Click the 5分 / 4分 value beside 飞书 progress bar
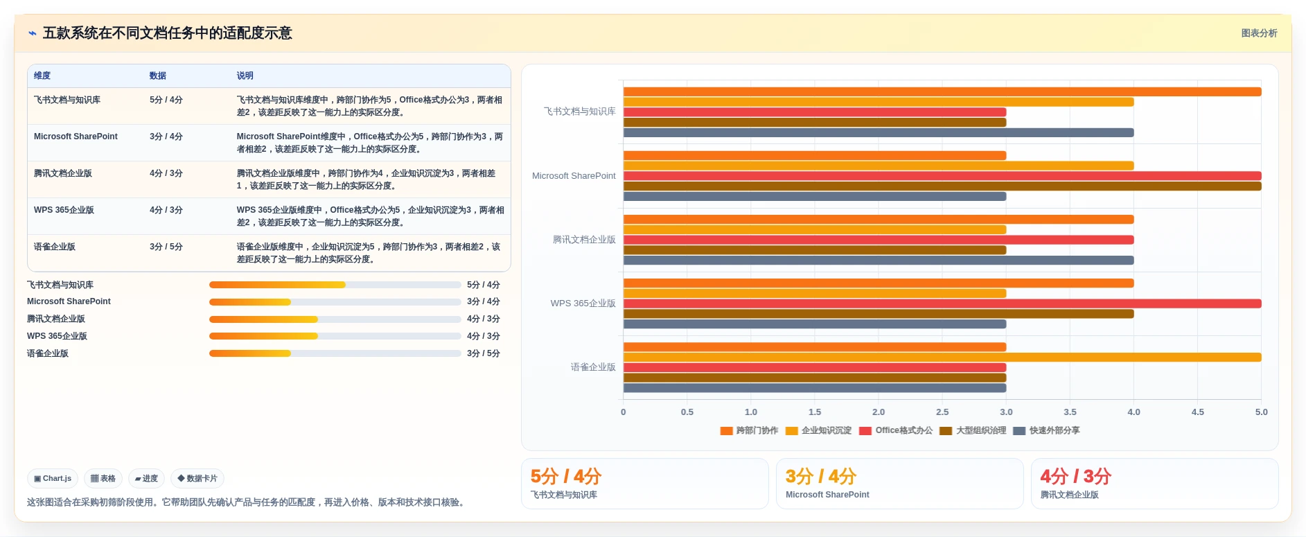Image resolution: width=1306 pixels, height=537 pixels. pos(484,285)
